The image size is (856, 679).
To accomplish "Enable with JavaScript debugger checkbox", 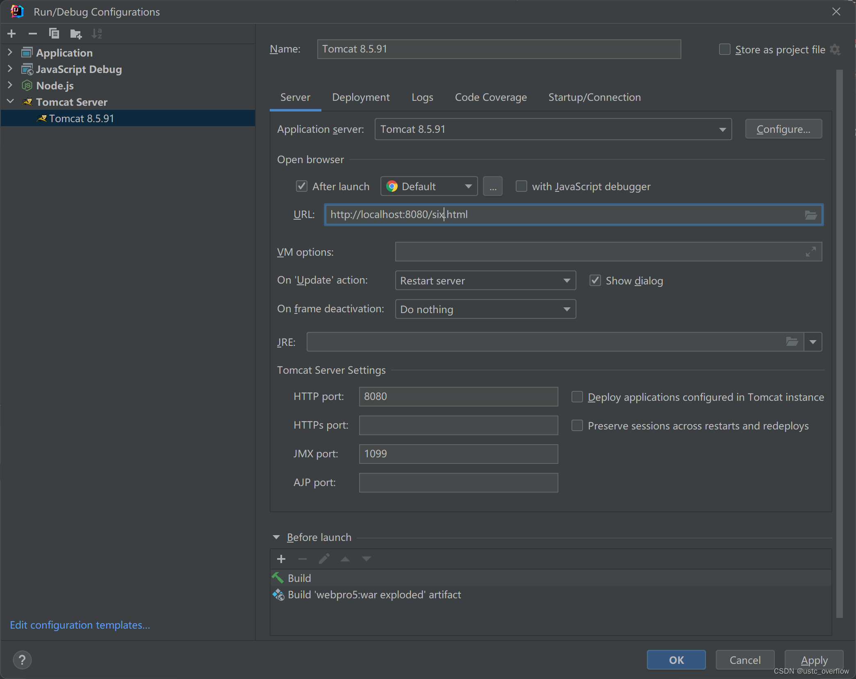I will coord(521,186).
